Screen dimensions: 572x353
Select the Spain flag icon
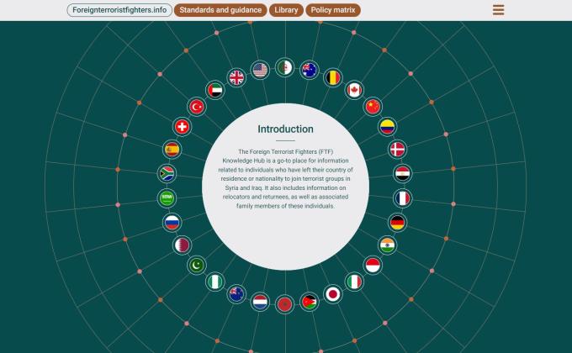[172, 149]
